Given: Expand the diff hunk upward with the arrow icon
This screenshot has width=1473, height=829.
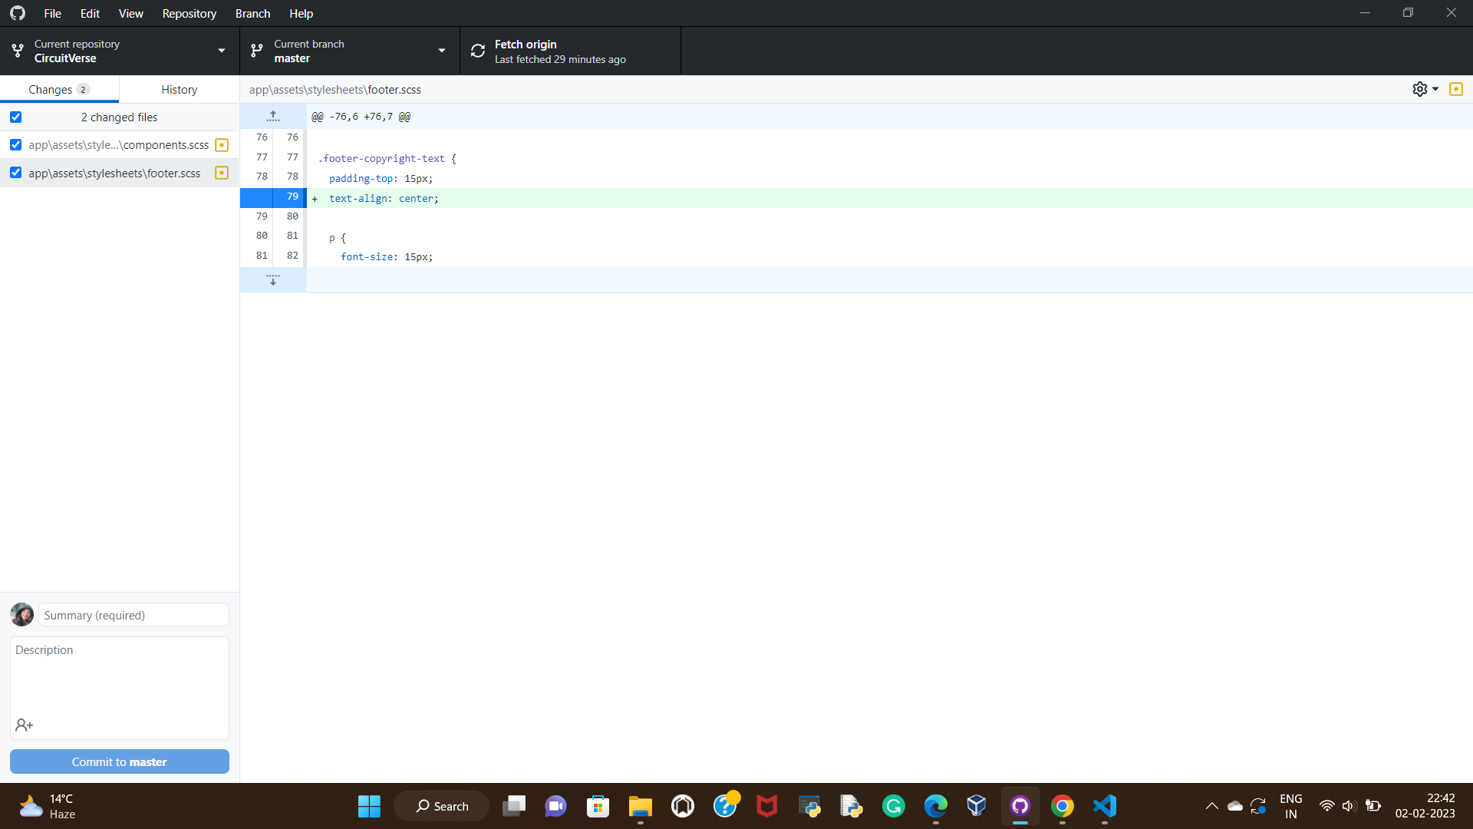Looking at the screenshot, I should point(272,115).
